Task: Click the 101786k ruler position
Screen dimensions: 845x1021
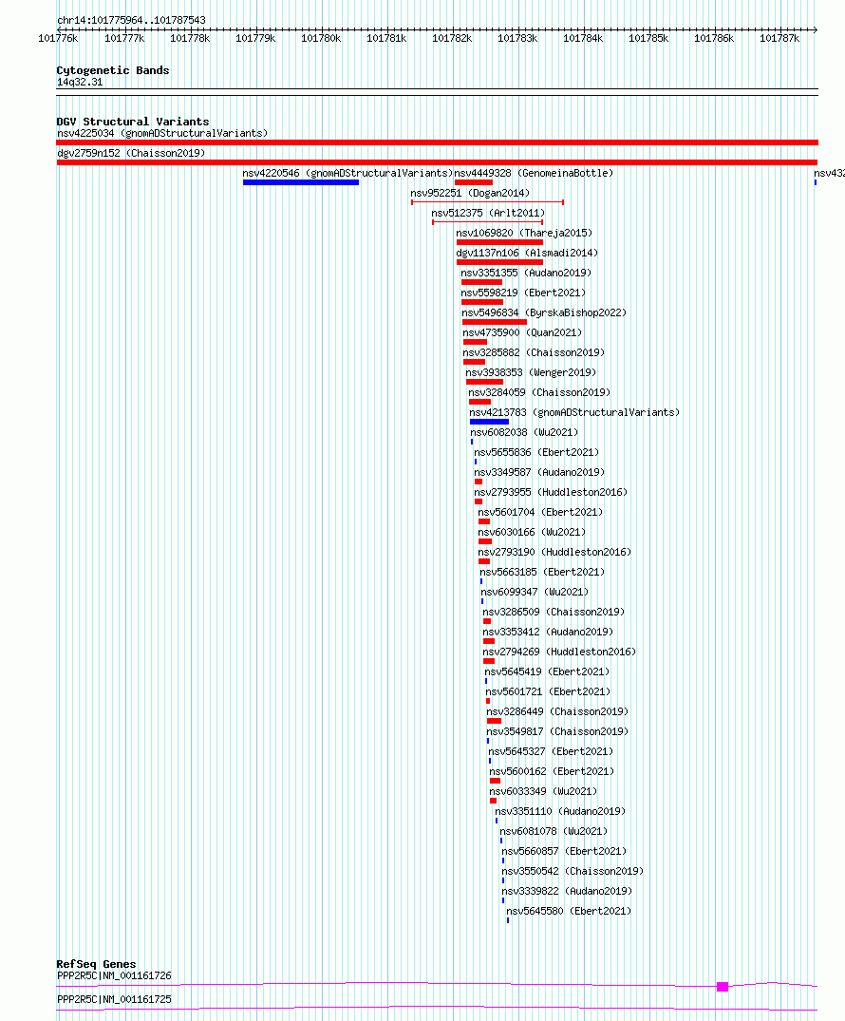Action: click(713, 38)
